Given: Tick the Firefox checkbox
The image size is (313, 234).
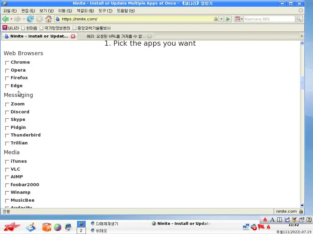Looking at the screenshot, I should [x=7, y=78].
